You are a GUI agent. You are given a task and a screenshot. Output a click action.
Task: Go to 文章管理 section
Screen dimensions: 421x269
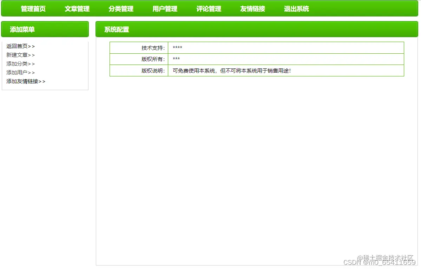pos(77,9)
